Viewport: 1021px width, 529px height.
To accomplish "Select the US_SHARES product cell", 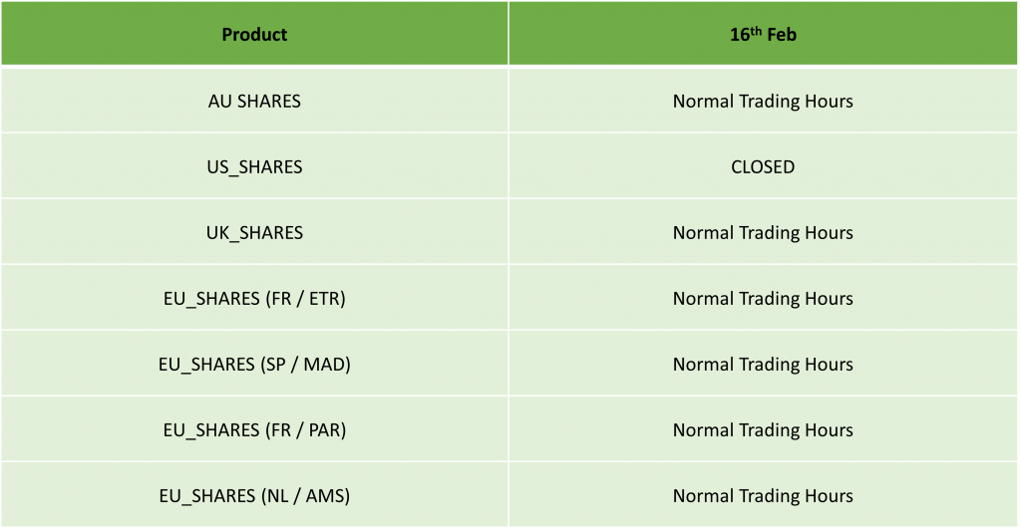I will pos(254,167).
